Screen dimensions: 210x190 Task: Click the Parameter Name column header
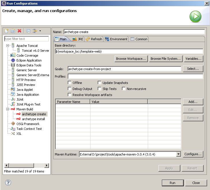(73, 102)
